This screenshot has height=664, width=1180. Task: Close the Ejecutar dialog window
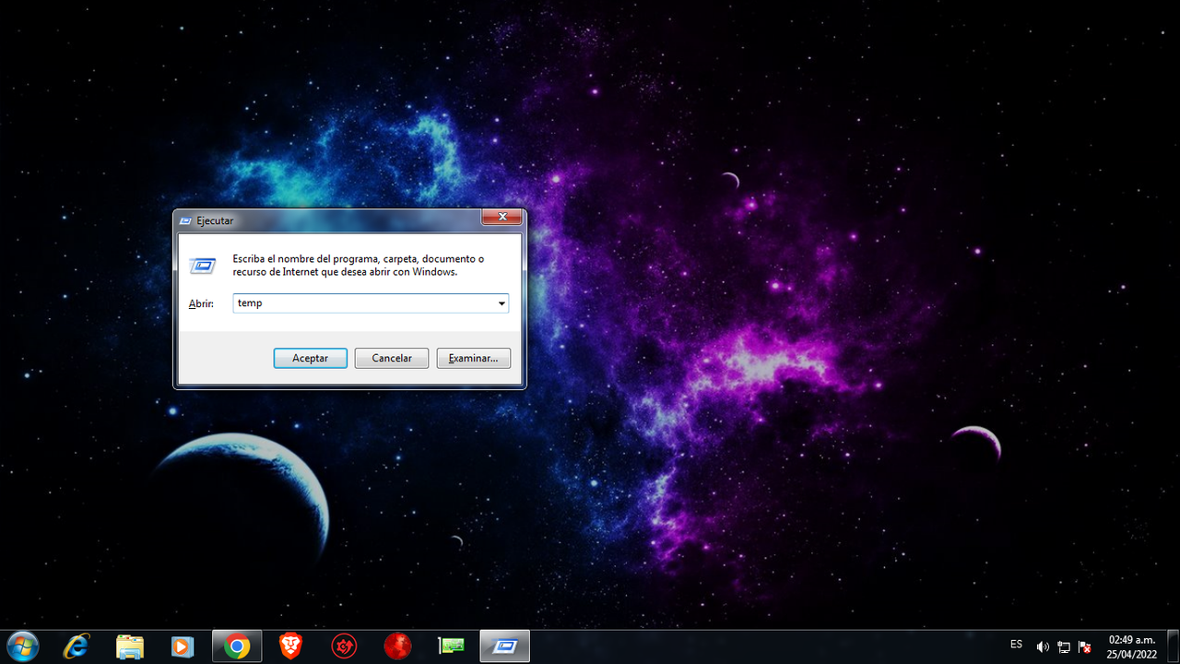point(502,218)
